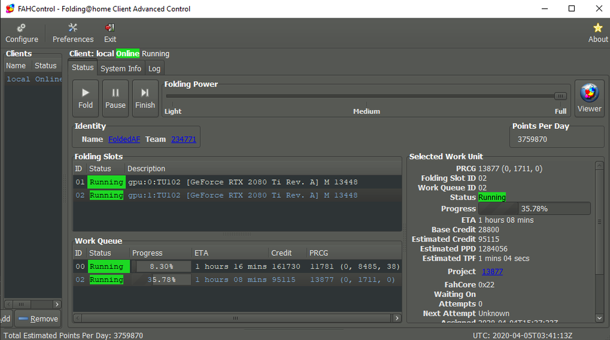Launch the protein Viewer
Screen dimensions: 610x340
tap(589, 98)
